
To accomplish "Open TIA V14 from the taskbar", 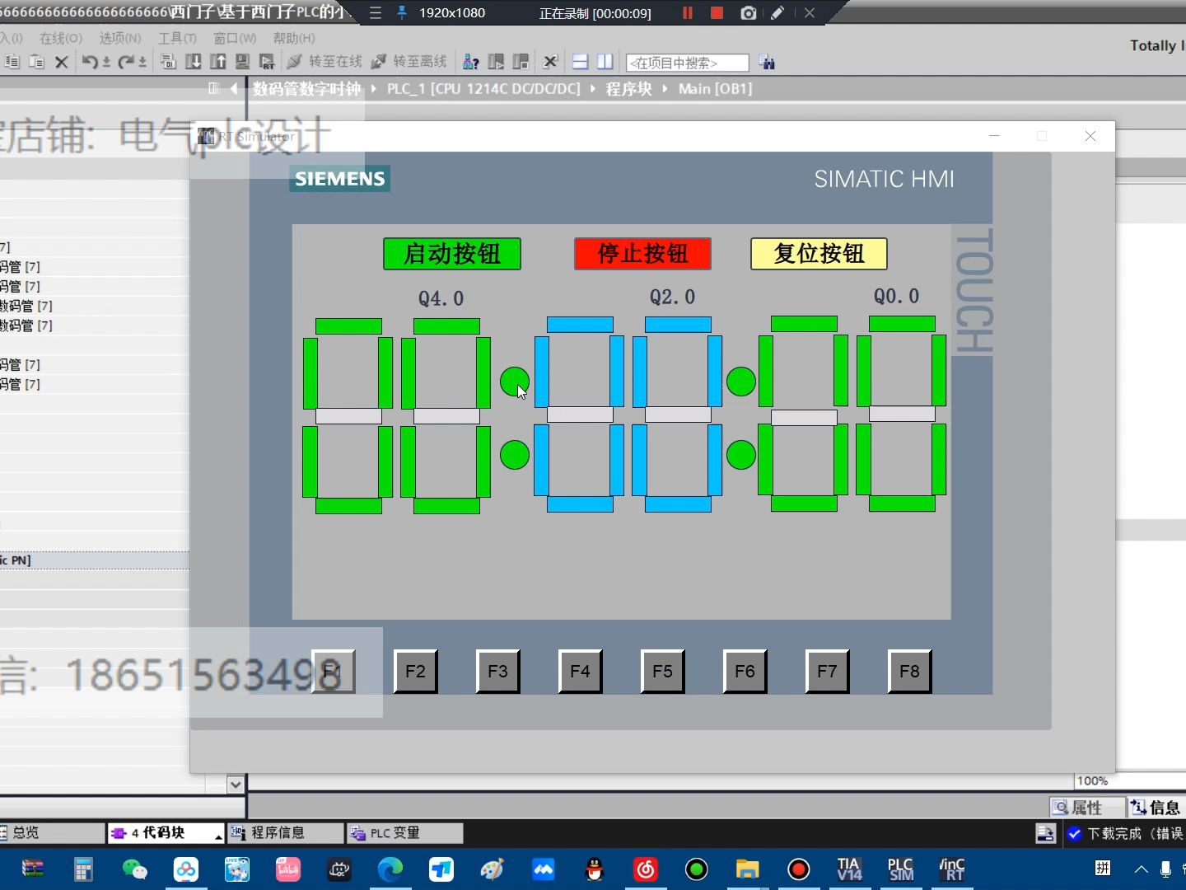I will point(849,869).
